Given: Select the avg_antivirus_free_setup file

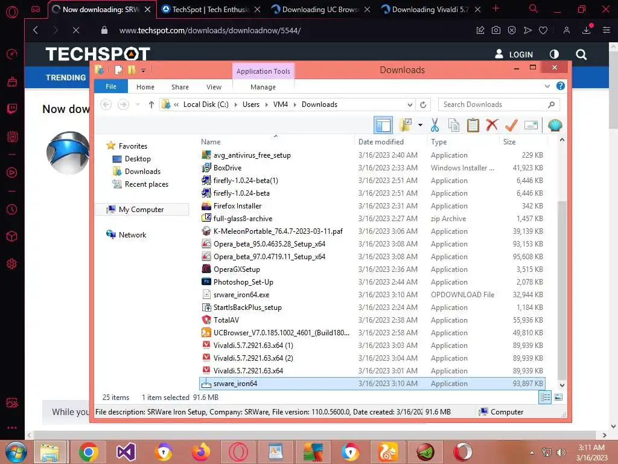Looking at the screenshot, I should pyautogui.click(x=252, y=155).
